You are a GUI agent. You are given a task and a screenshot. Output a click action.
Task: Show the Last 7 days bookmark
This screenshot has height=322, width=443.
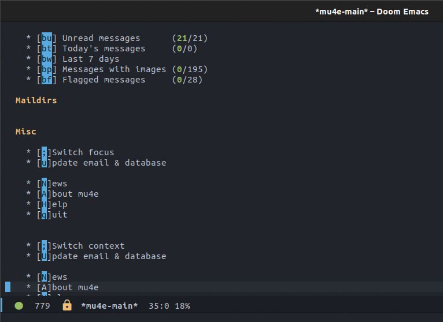[x=91, y=59]
